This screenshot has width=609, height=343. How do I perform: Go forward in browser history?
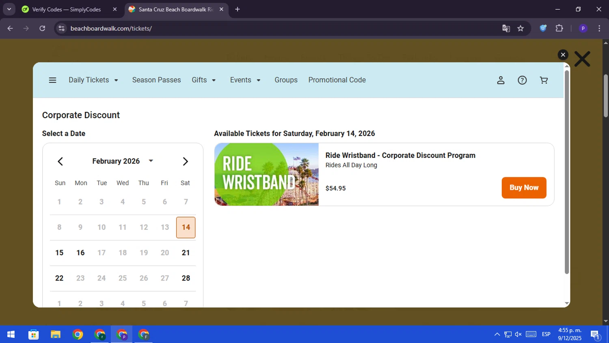tap(26, 28)
